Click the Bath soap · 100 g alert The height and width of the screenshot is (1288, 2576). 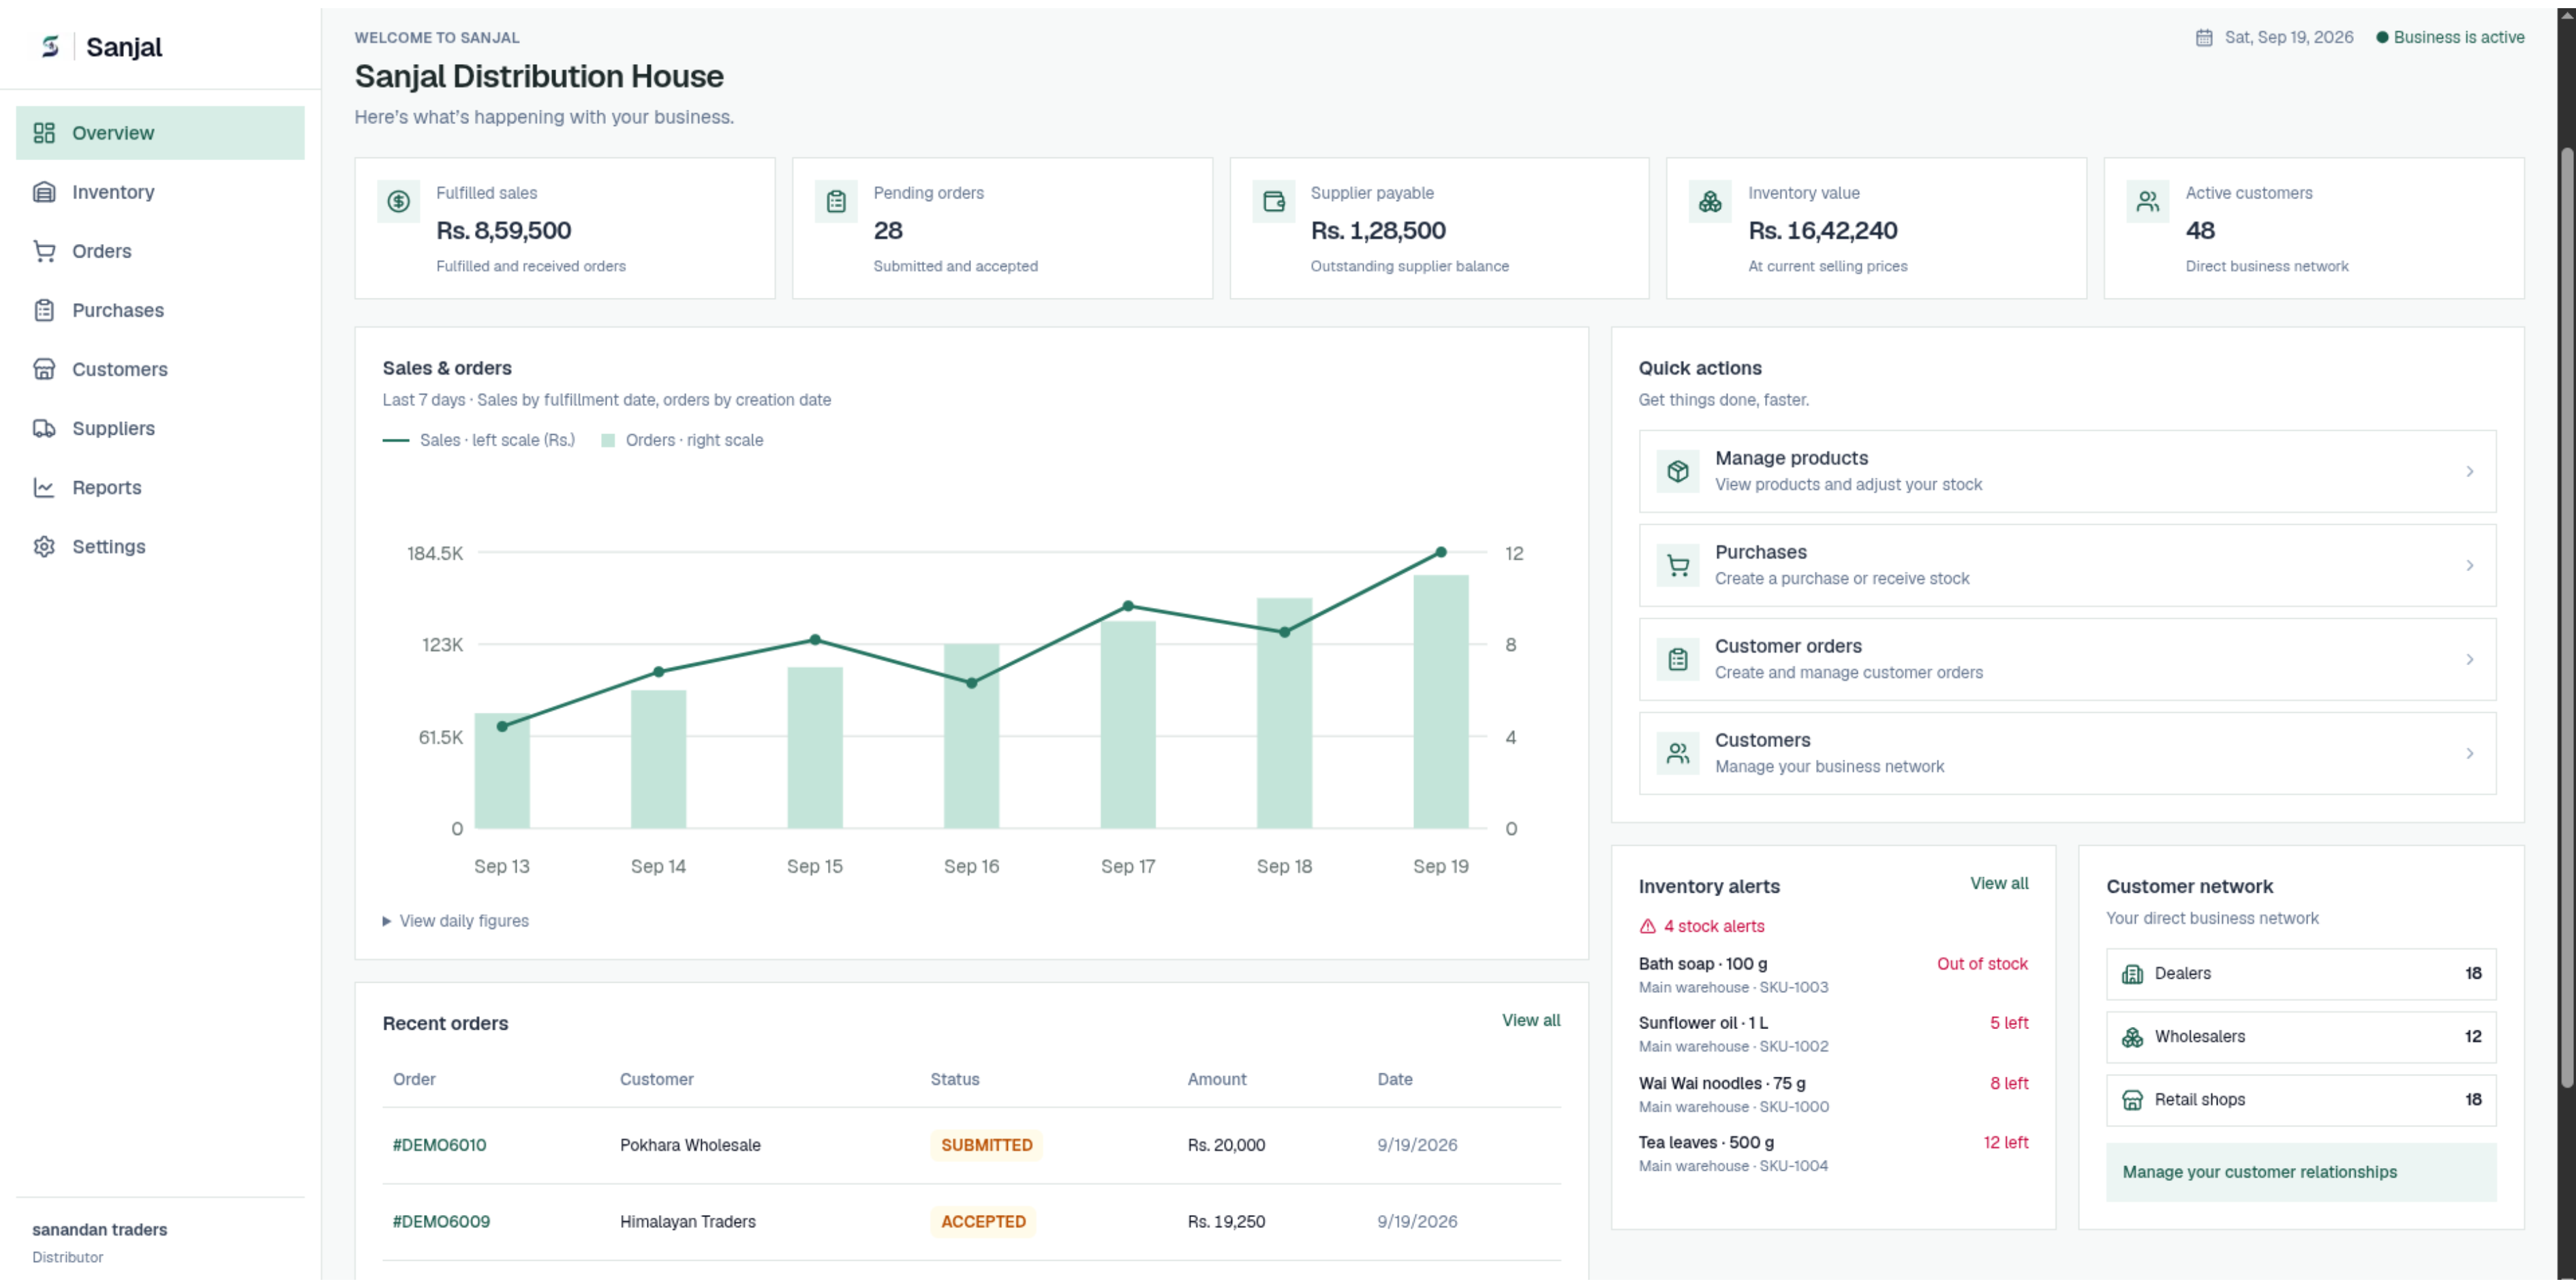[1832, 975]
